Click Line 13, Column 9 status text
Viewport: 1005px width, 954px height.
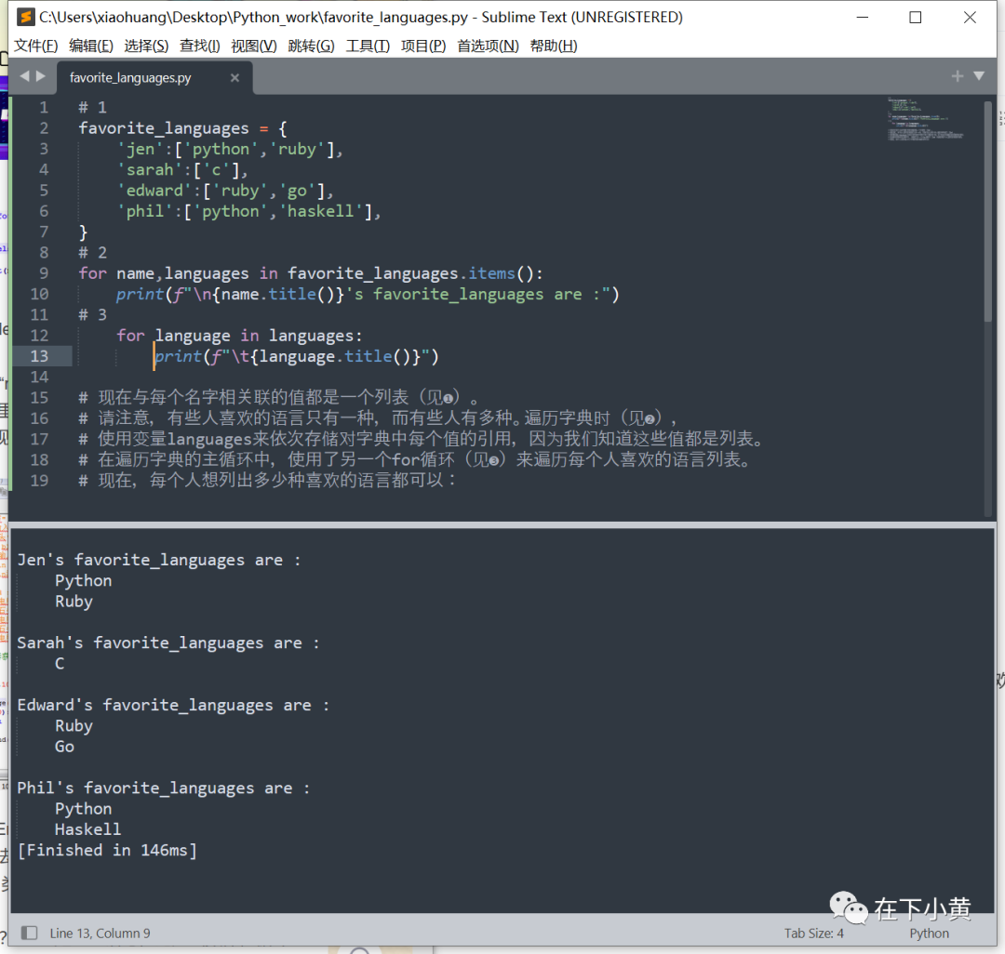[x=100, y=934]
